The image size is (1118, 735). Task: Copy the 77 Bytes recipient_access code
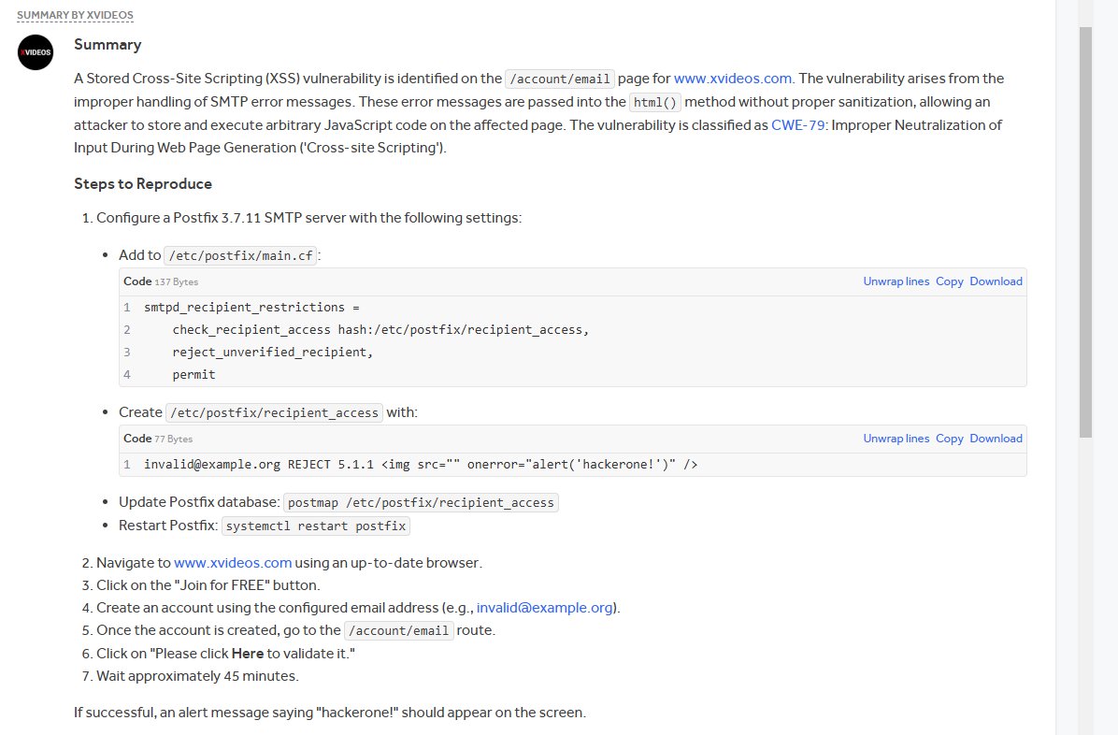tap(949, 439)
